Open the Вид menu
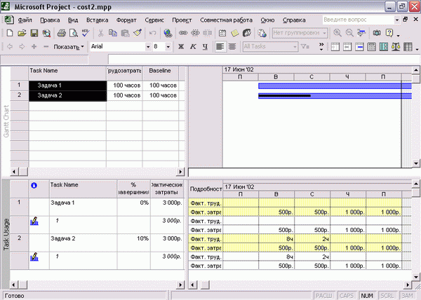The height and width of the screenshot is (300, 421). (73, 20)
